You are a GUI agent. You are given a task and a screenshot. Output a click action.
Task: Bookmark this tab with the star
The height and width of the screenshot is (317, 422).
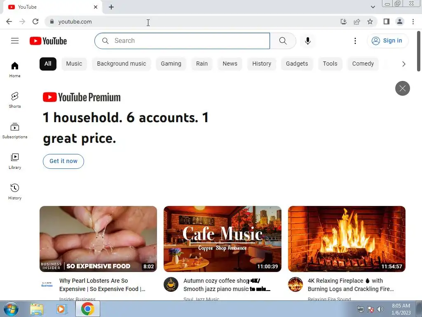pos(370,21)
